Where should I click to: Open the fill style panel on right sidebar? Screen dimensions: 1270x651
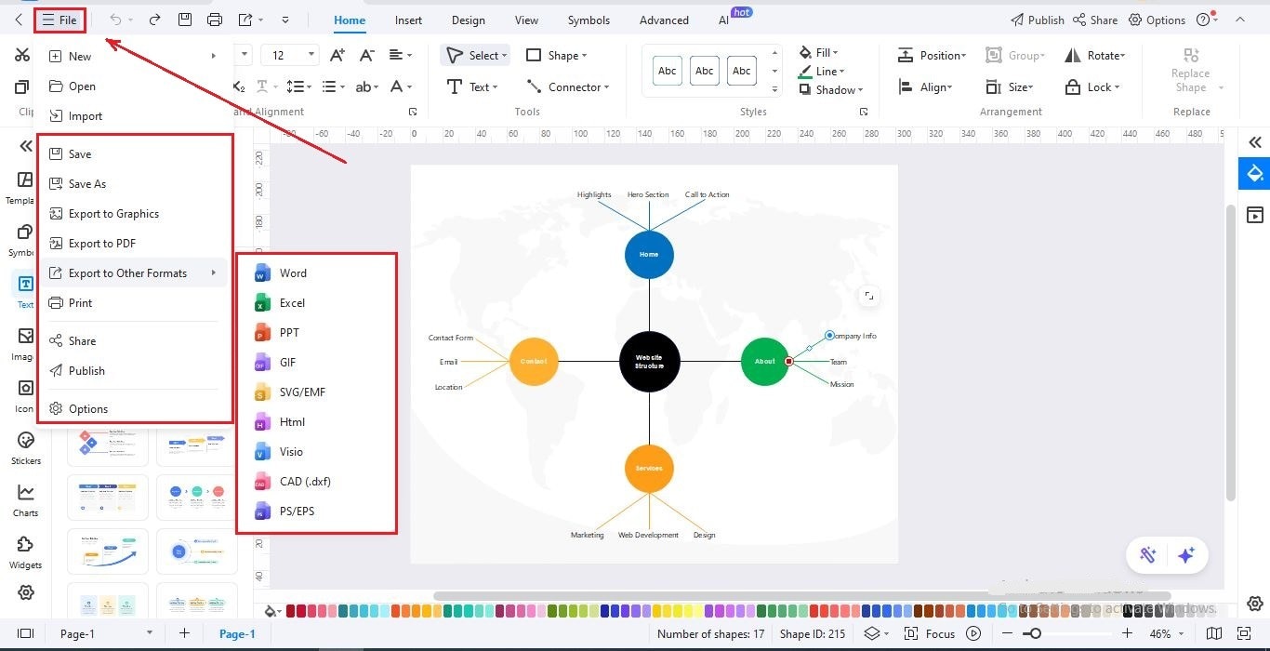click(x=1255, y=174)
